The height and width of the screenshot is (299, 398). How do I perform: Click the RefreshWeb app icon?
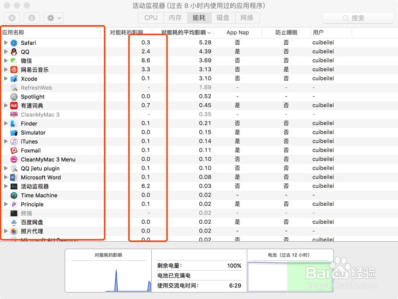point(14,88)
